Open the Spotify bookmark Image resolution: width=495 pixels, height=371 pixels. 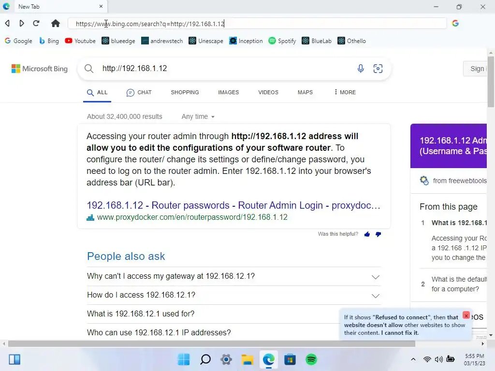tap(282, 41)
